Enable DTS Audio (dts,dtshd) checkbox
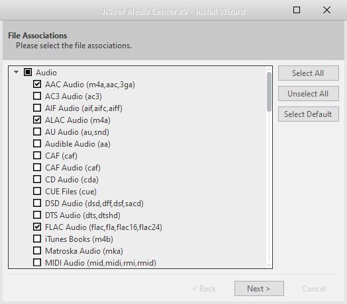The width and height of the screenshot is (347, 304). (37, 215)
